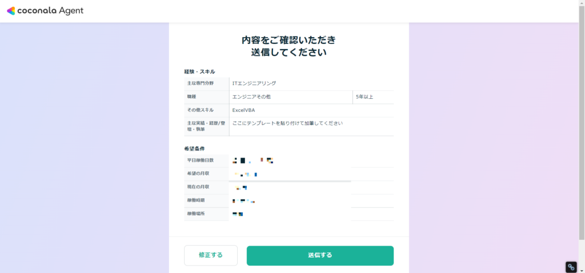
Task: Click the 希望条件 section heading
Action: 194,149
